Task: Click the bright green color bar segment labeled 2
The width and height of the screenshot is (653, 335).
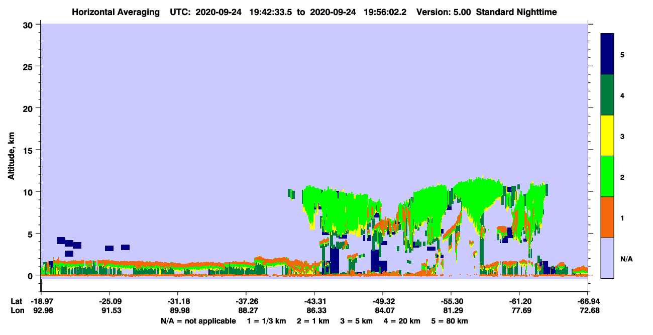Action: click(607, 176)
